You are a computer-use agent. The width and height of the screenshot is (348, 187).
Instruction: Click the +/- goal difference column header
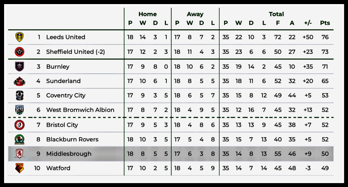[x=308, y=23]
